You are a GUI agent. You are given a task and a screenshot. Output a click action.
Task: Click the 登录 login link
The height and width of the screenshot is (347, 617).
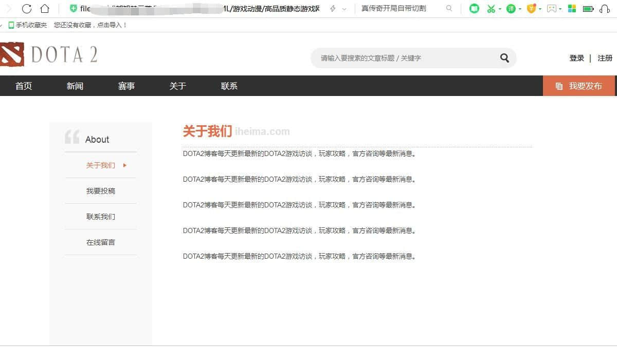click(576, 58)
